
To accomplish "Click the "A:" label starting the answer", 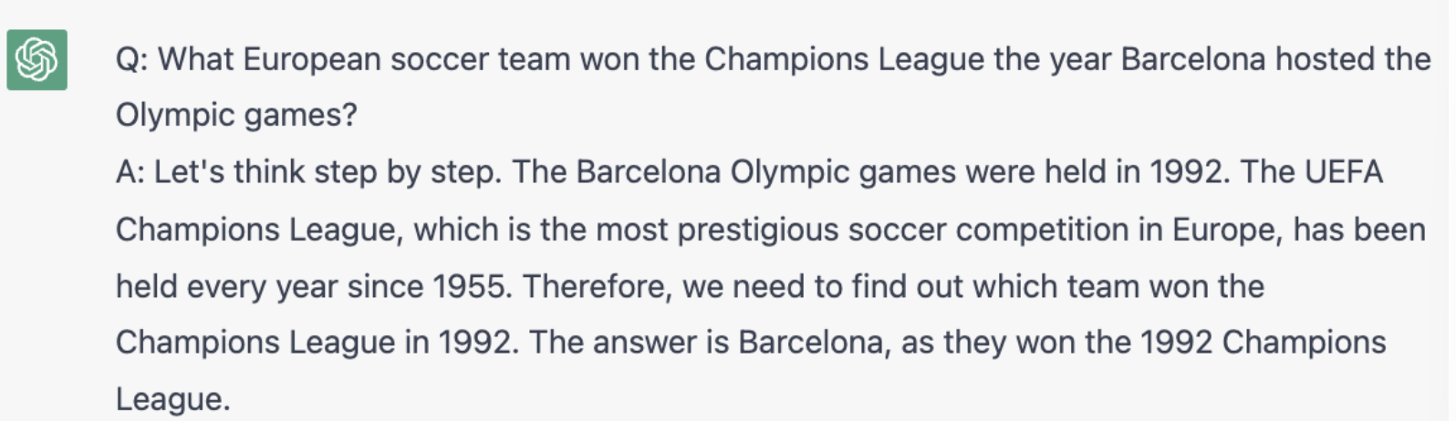I will click(x=130, y=172).
